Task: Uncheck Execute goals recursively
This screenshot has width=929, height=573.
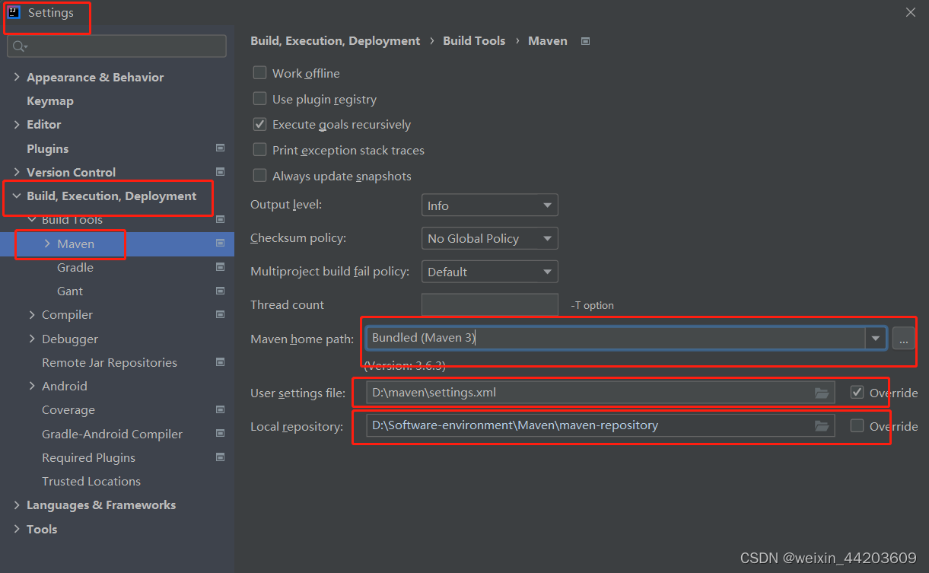Action: (259, 124)
